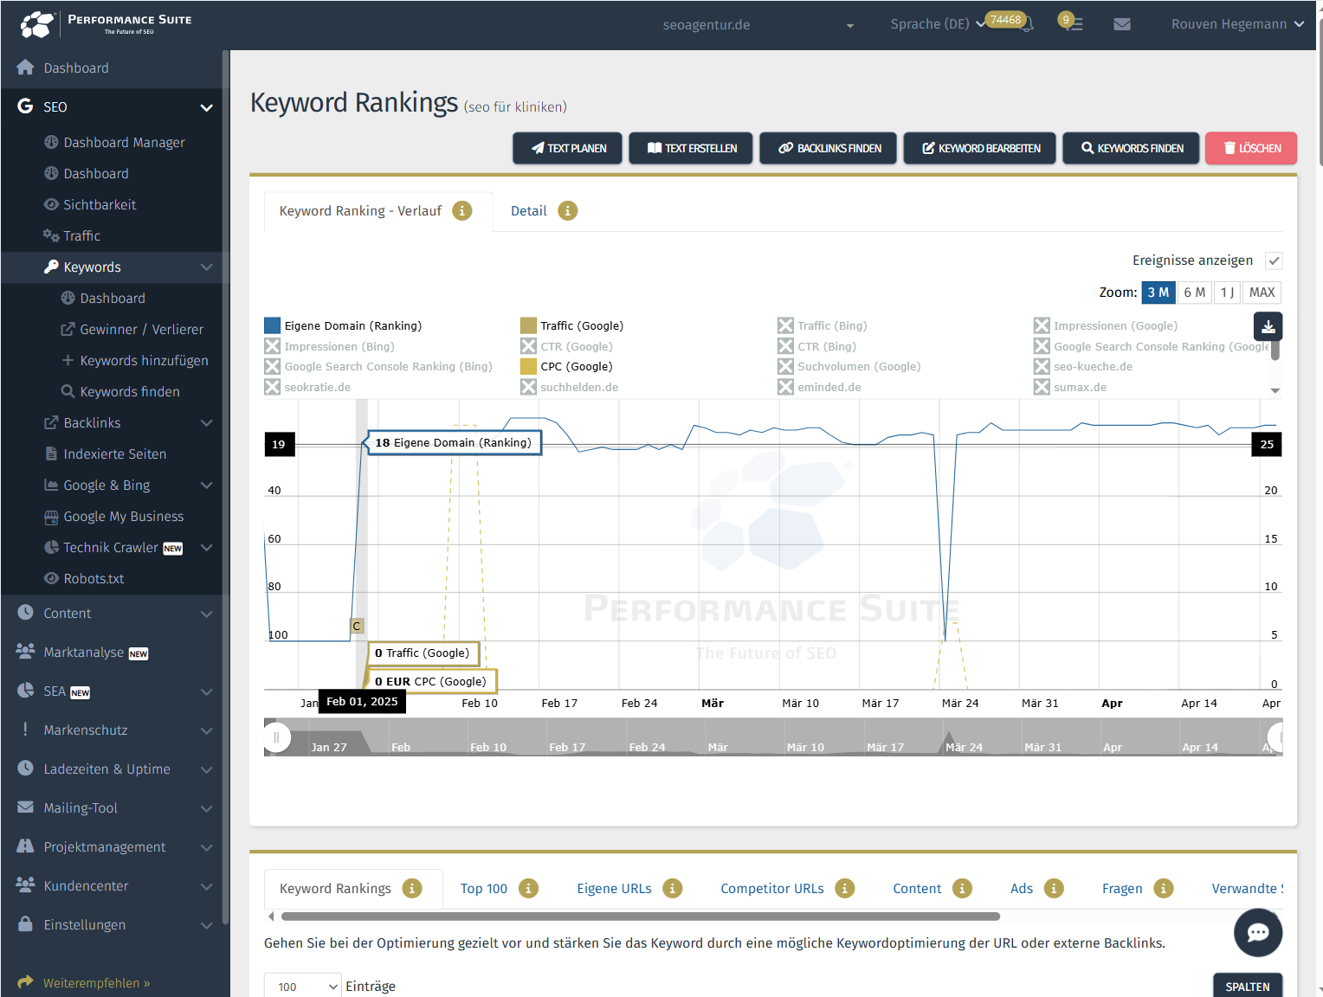Click the Google G icon next to SEO
This screenshot has width=1323, height=997.
pos(25,106)
